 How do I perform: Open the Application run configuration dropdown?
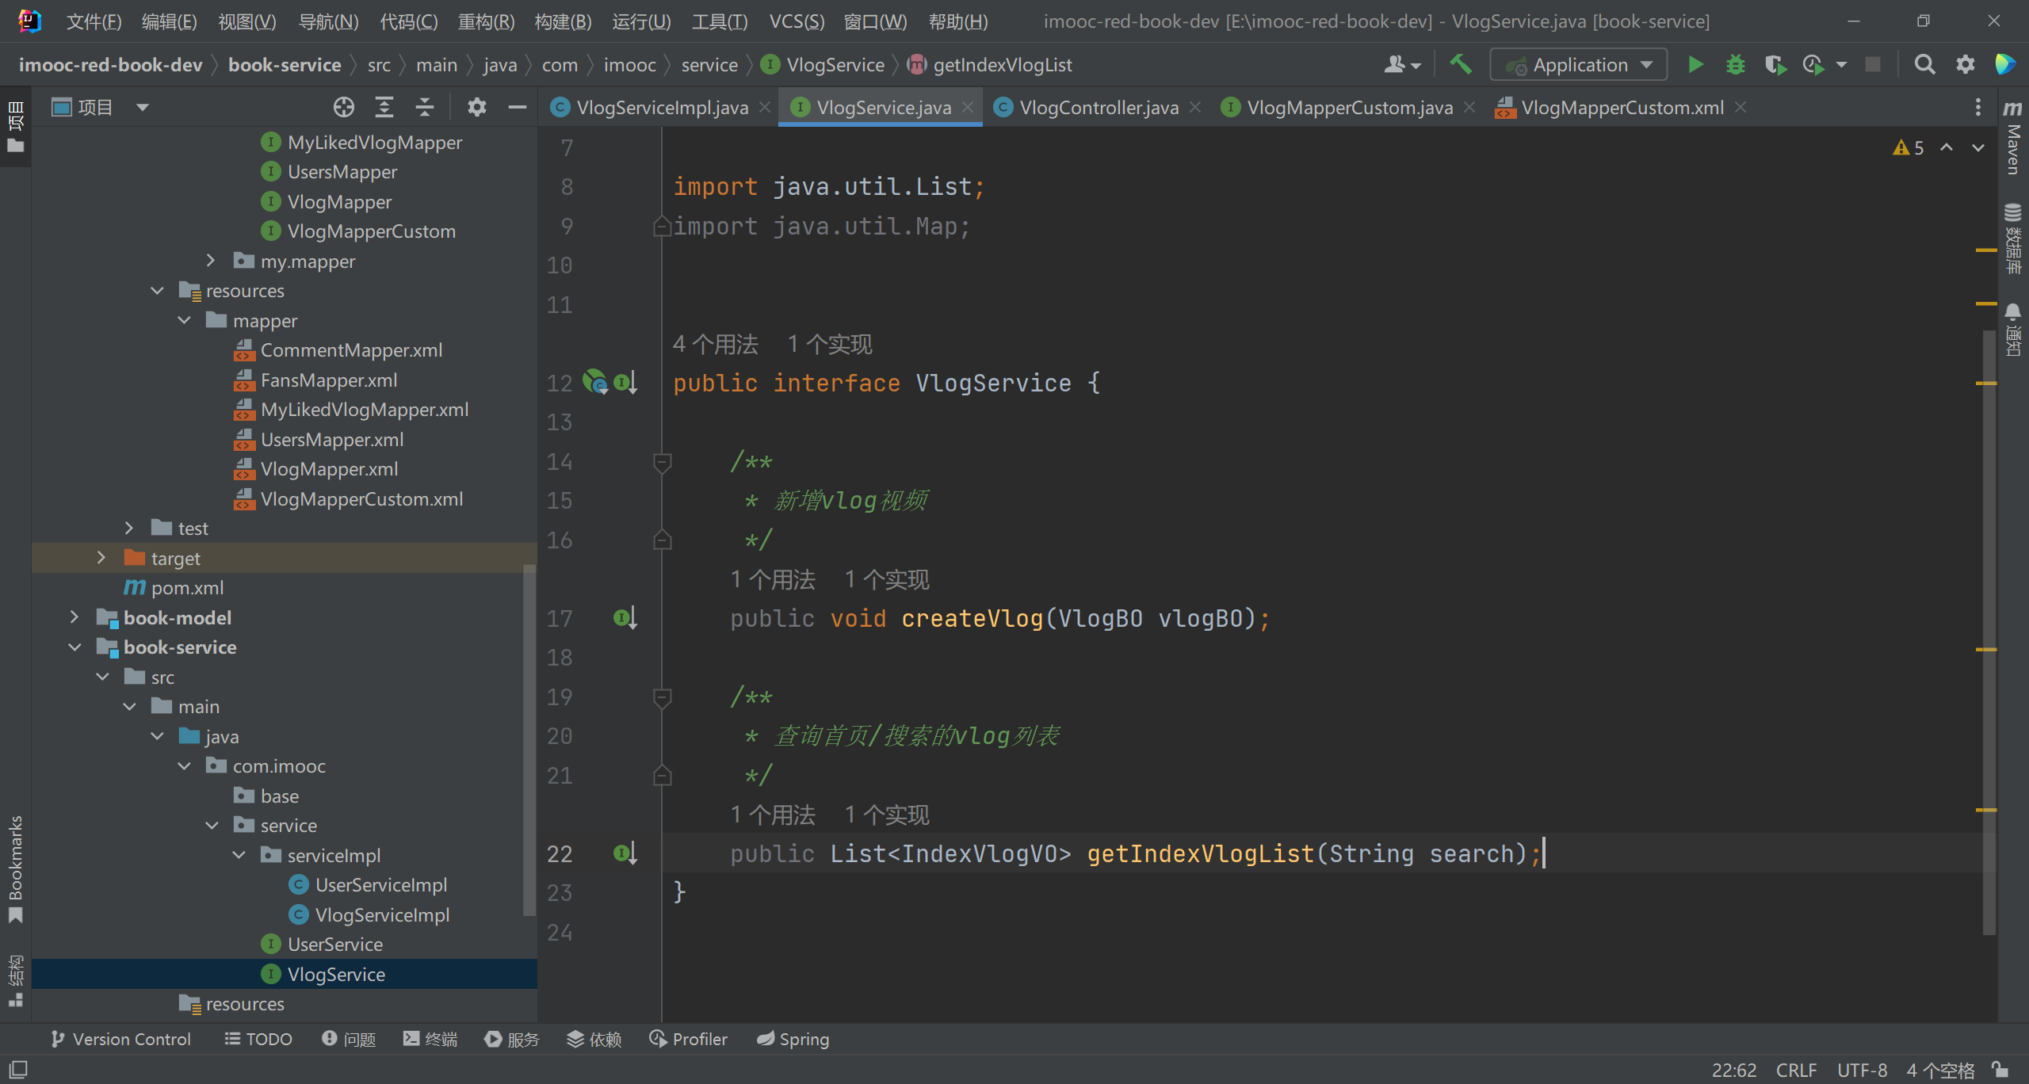[1579, 65]
